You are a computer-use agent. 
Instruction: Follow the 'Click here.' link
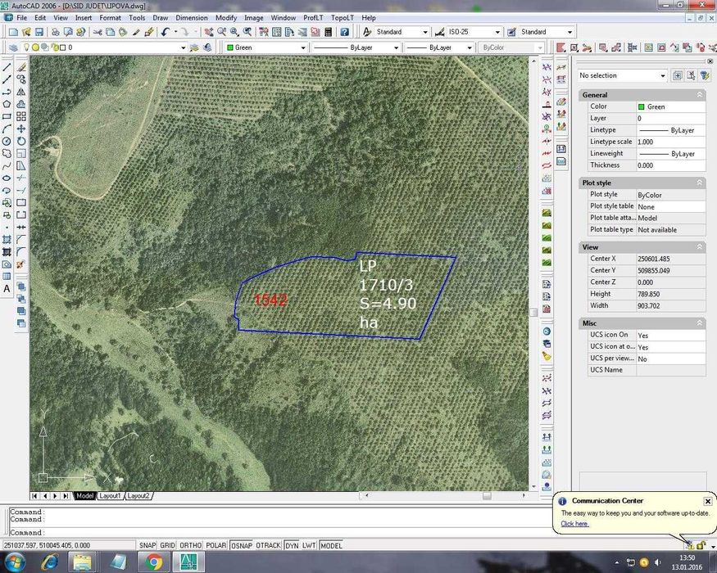[x=574, y=524]
